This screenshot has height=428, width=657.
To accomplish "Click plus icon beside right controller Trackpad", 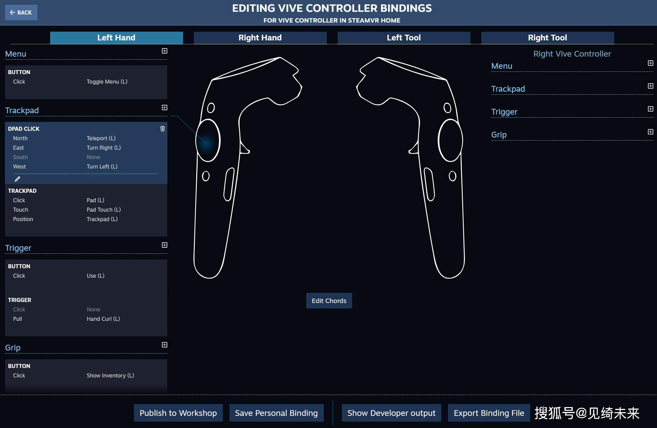I will (651, 86).
